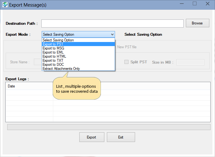The width and height of the screenshot is (215, 157).
Task: Click the Exit button
Action: click(121, 137)
